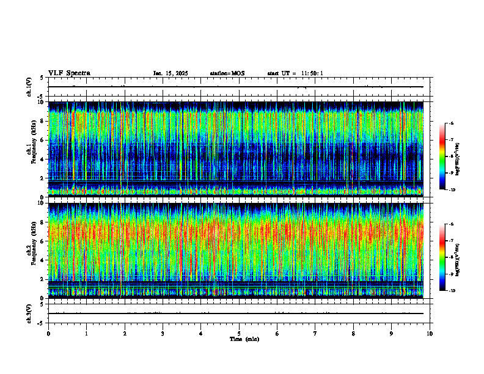The image size is (484, 374).
Task: Click the "ch.1(V)" waveform axis label
Action: 29,87
